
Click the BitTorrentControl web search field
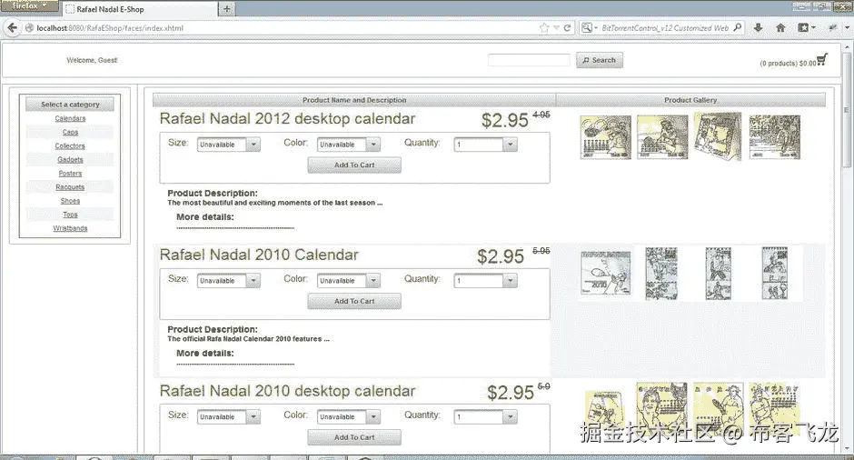tap(666, 28)
